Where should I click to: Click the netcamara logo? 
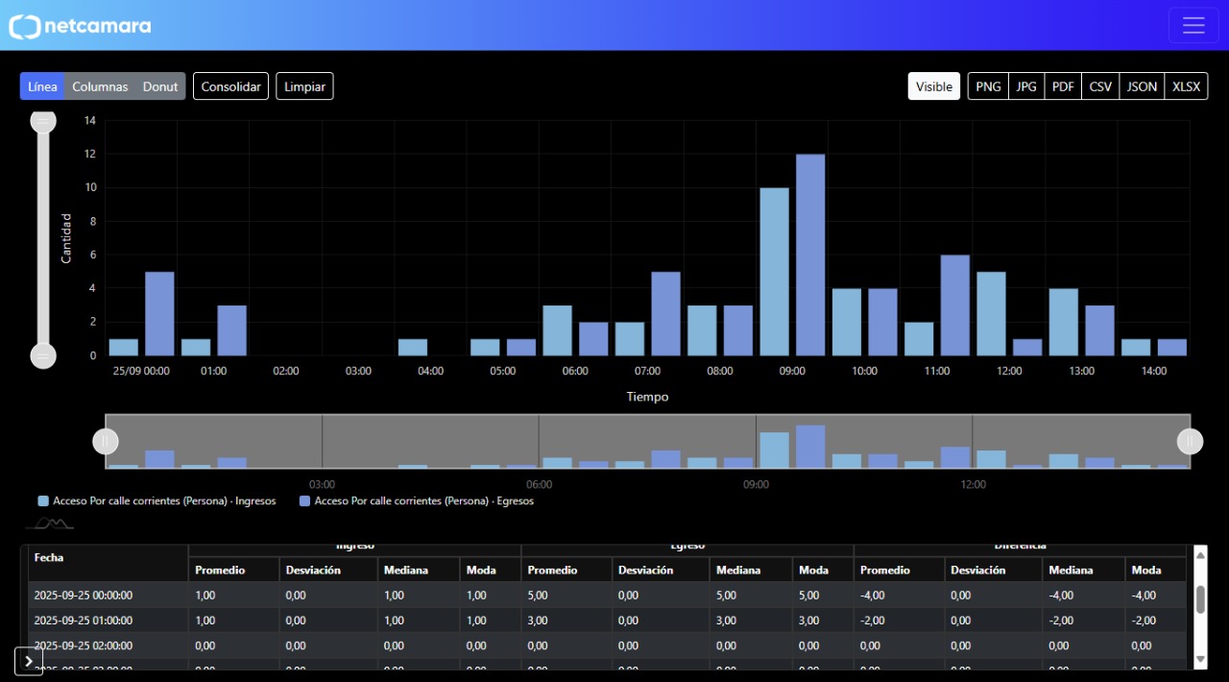81,26
